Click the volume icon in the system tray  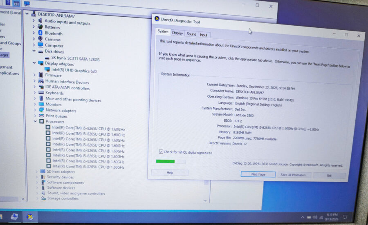pos(315,217)
